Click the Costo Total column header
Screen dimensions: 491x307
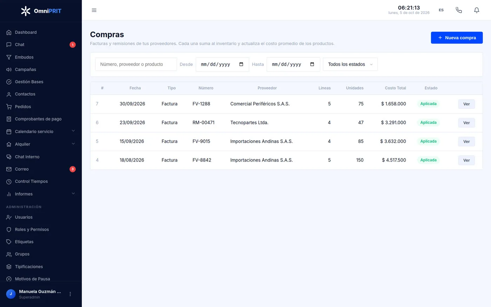(x=395, y=88)
